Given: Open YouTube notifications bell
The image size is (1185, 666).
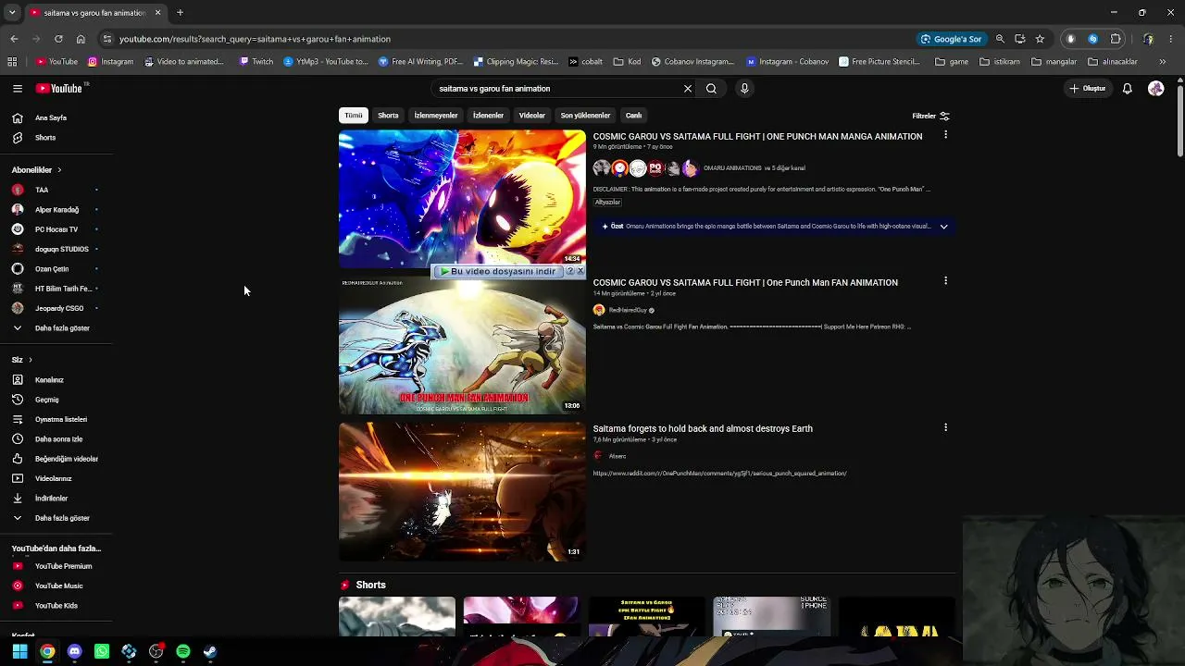Looking at the screenshot, I should [x=1128, y=89].
